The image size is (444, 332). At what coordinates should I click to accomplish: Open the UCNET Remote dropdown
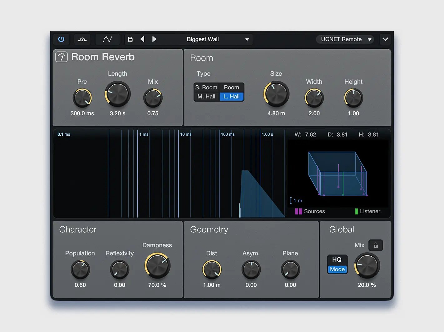tap(345, 39)
